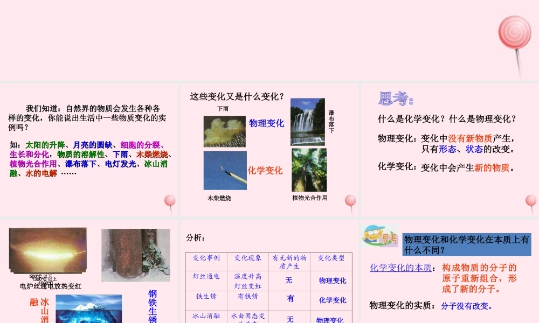Select the rain cloud picture under 下雨
This screenshot has height=323, width=539.
point(224,131)
